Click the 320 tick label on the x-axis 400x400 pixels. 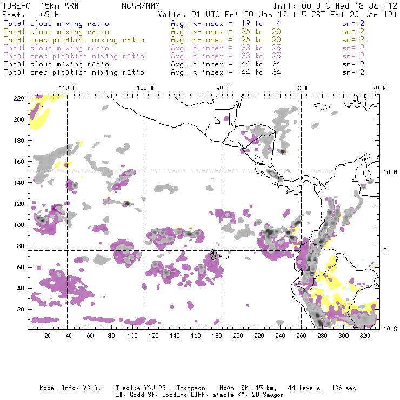365,336
